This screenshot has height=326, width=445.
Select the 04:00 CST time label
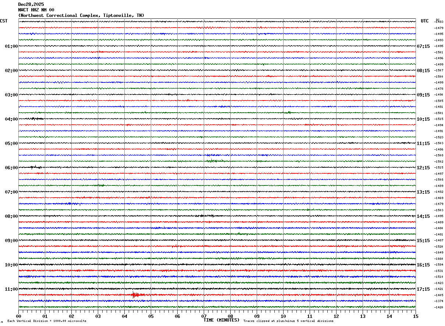click(x=11, y=119)
